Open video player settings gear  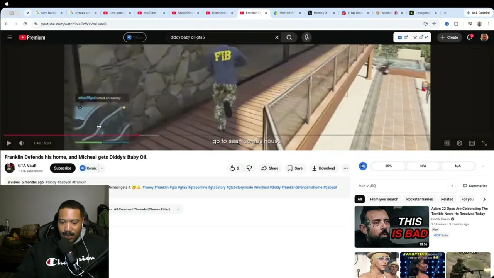click(x=459, y=143)
